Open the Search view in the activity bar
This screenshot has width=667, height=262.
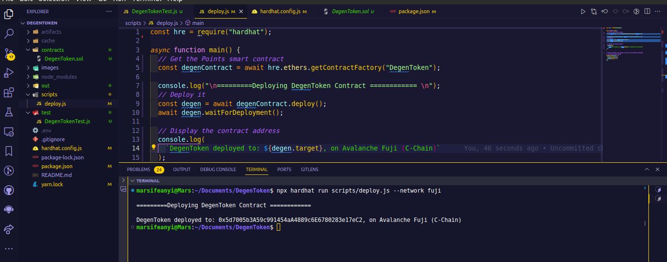(x=9, y=34)
